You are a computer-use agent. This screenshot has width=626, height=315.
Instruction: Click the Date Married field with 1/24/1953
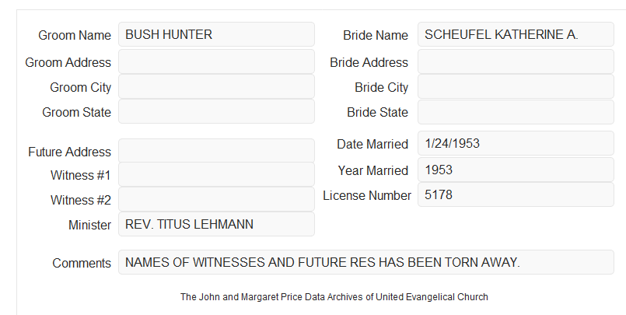tap(516, 143)
